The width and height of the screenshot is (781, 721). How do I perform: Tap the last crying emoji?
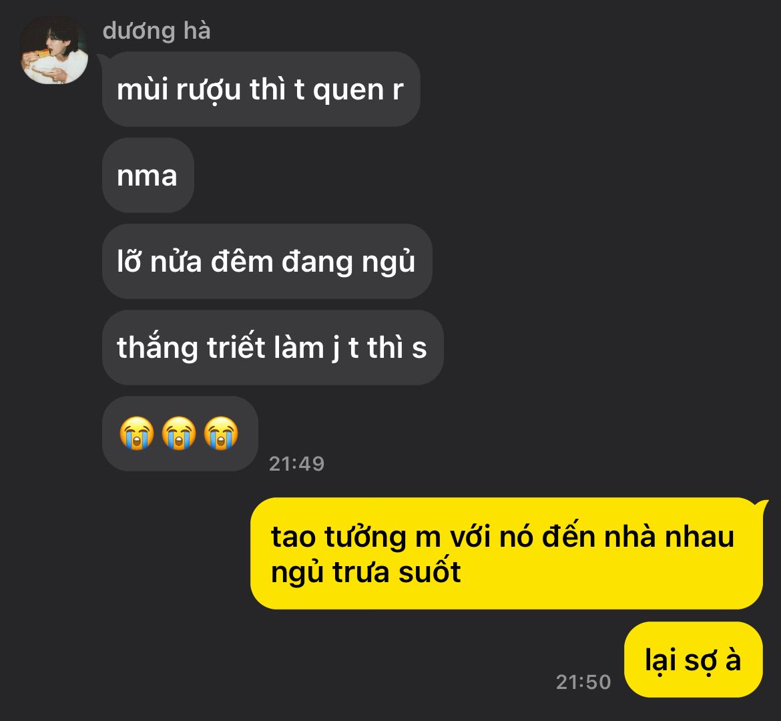(x=221, y=433)
